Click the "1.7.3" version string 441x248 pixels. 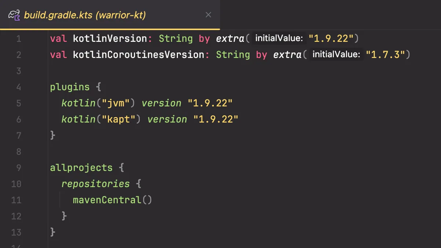coord(385,55)
